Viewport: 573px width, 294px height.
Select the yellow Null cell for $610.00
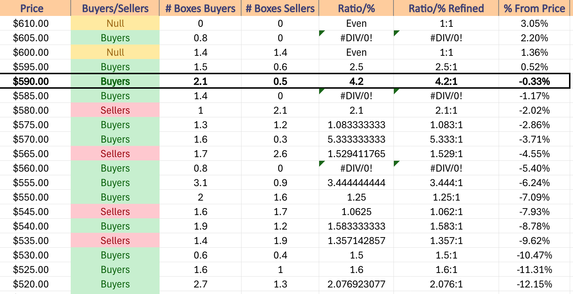pos(115,23)
